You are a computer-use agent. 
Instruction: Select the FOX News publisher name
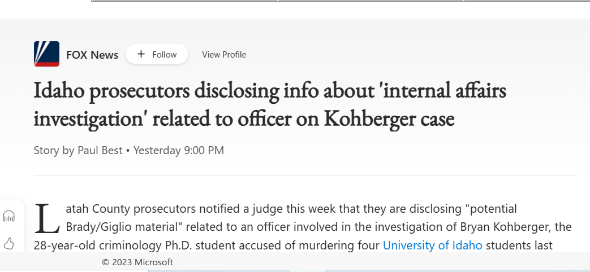(x=92, y=55)
